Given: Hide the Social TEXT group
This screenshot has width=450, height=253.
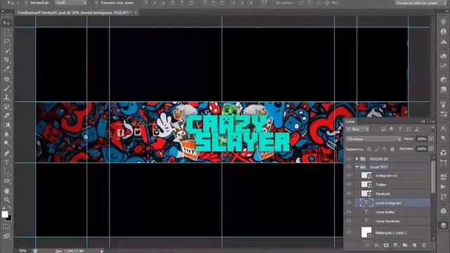Looking at the screenshot, I should click(x=349, y=167).
